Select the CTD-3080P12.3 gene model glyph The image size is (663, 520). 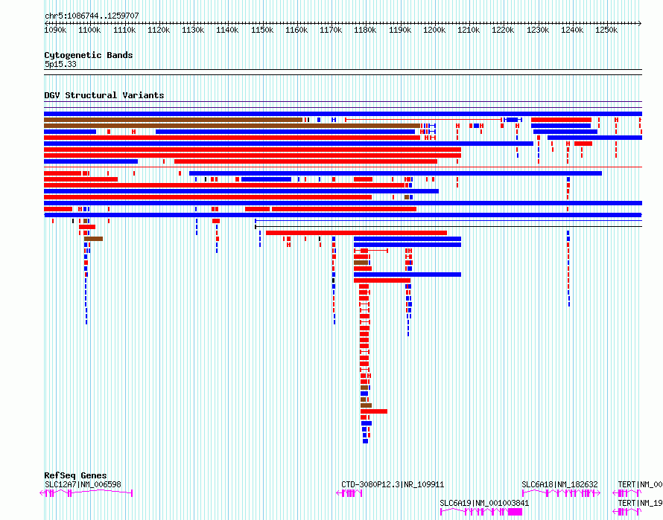pyautogui.click(x=349, y=493)
